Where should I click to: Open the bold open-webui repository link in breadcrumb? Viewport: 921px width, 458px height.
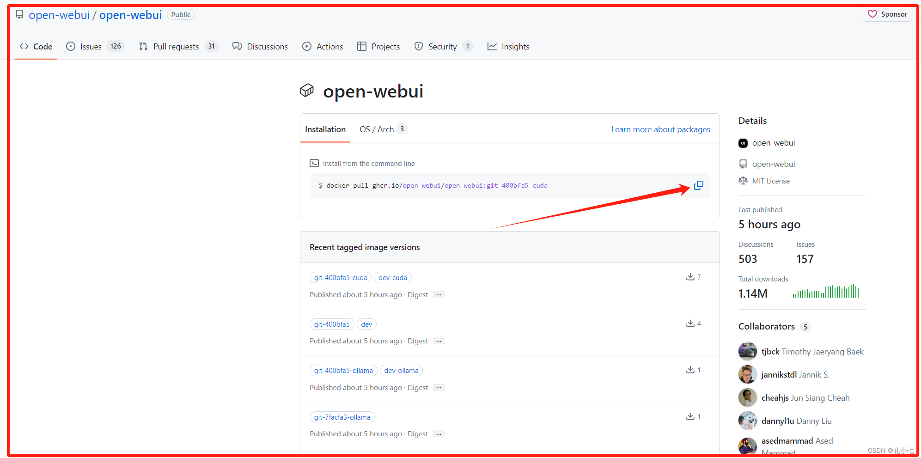(x=130, y=15)
